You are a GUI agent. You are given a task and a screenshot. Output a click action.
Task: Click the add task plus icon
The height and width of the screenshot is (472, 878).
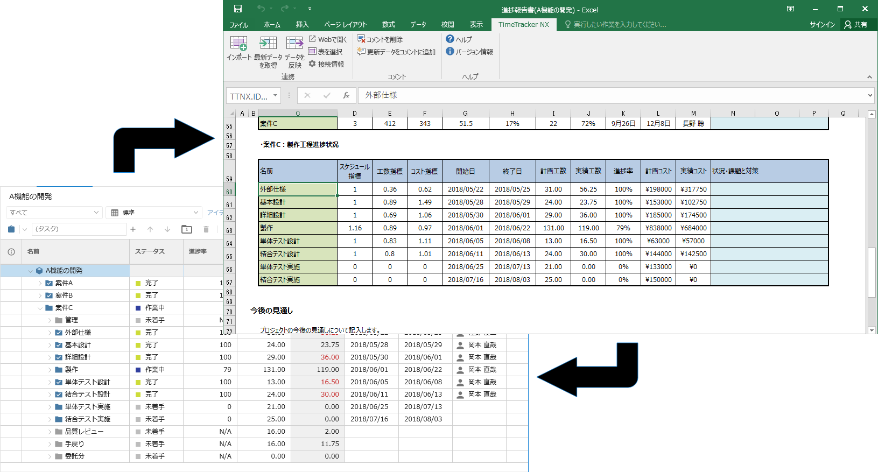pos(133,229)
